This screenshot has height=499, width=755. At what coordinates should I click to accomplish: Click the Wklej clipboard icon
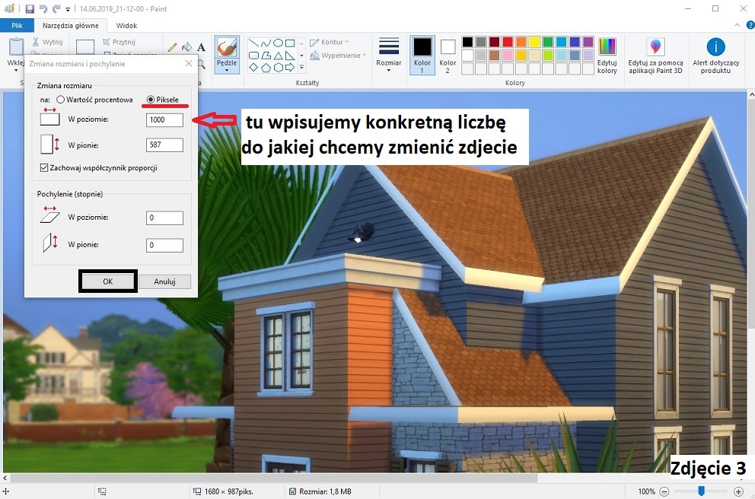16,46
